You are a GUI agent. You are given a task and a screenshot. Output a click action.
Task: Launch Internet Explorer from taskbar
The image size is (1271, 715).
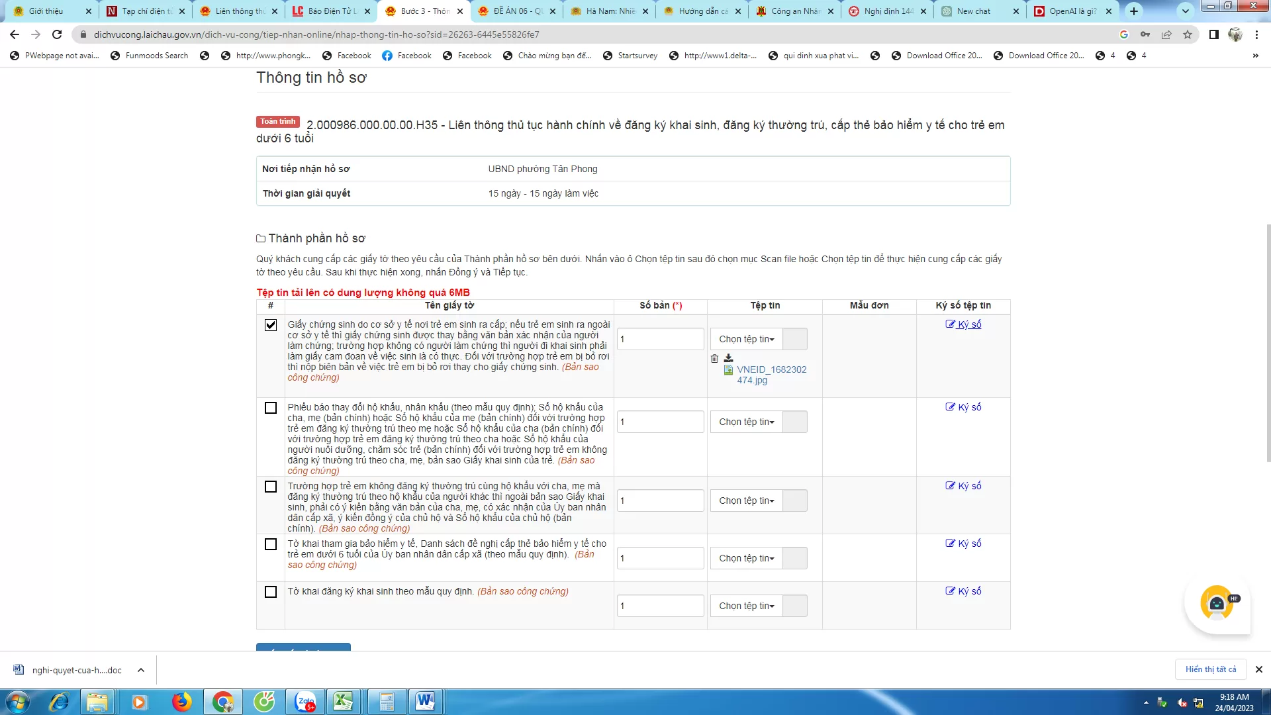pyautogui.click(x=60, y=702)
